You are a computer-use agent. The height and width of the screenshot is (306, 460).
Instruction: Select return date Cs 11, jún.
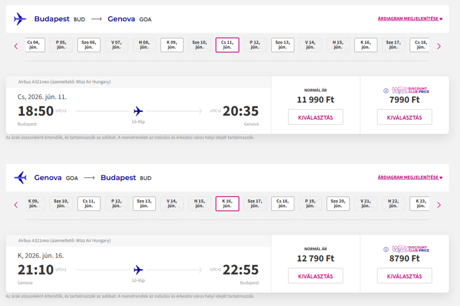coord(89,204)
